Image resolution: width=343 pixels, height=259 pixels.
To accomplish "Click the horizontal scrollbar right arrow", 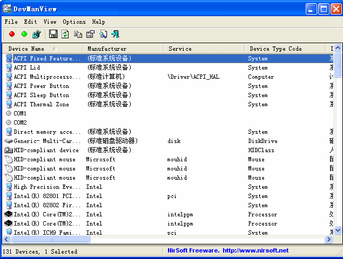I will pos(329,240).
